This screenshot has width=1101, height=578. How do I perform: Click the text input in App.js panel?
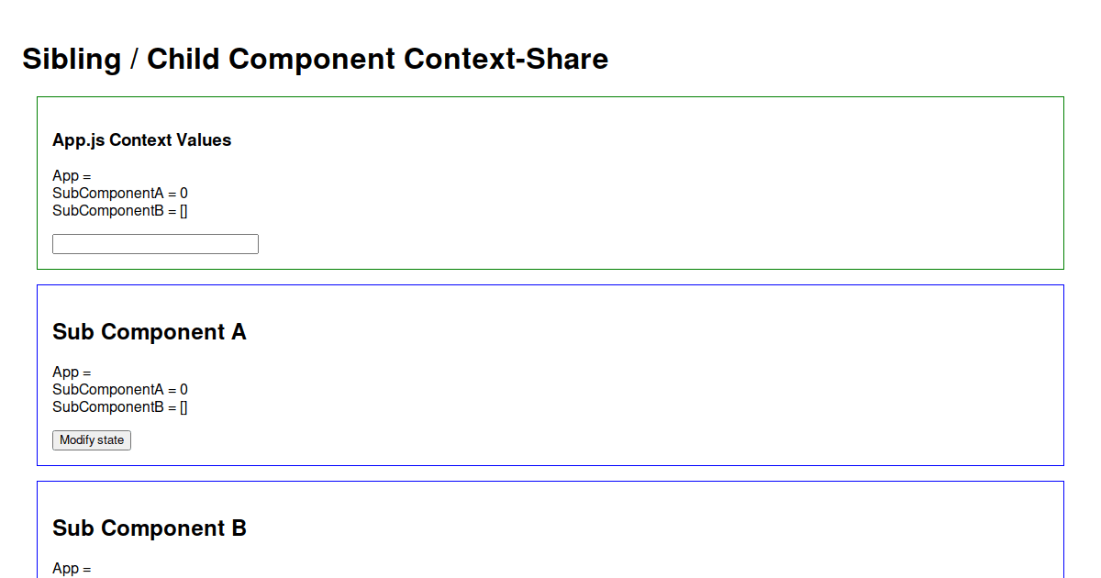coord(155,244)
